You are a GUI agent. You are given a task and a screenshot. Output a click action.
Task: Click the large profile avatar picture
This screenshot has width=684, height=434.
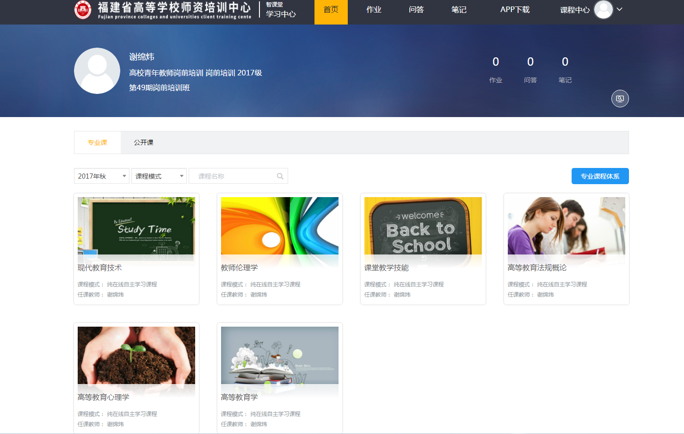pyautogui.click(x=97, y=71)
